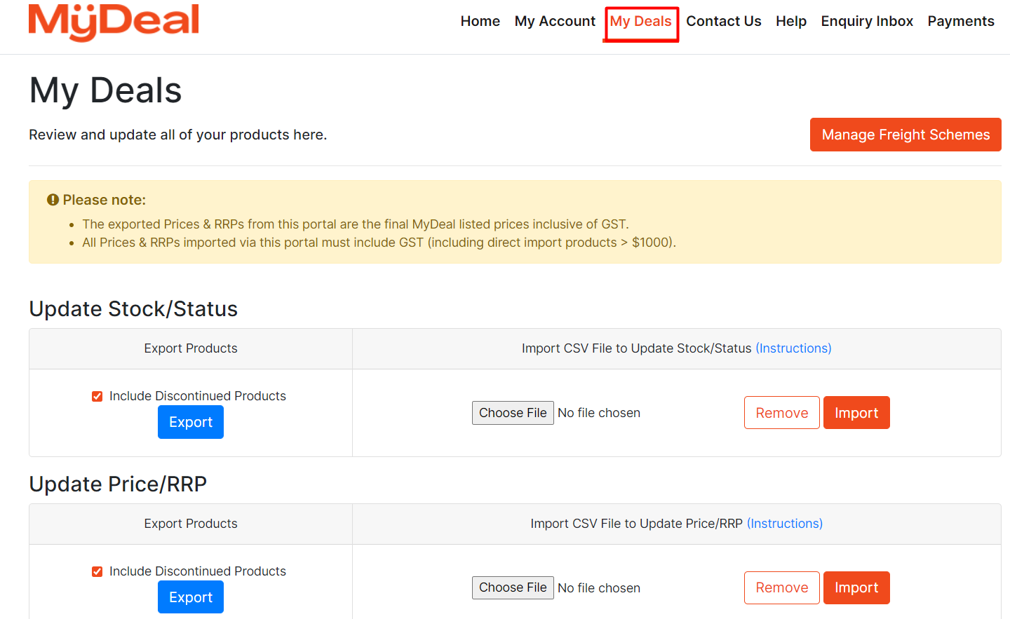Choose a CSV file for Price/RRP import
Viewport: 1010px width, 619px height.
[x=513, y=587]
